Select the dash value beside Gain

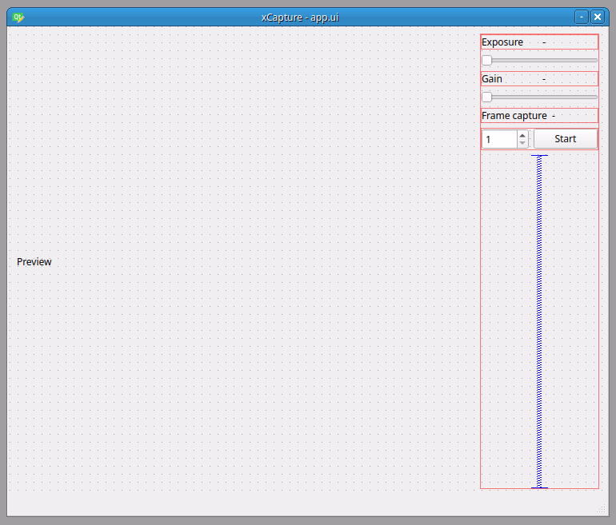coord(544,79)
